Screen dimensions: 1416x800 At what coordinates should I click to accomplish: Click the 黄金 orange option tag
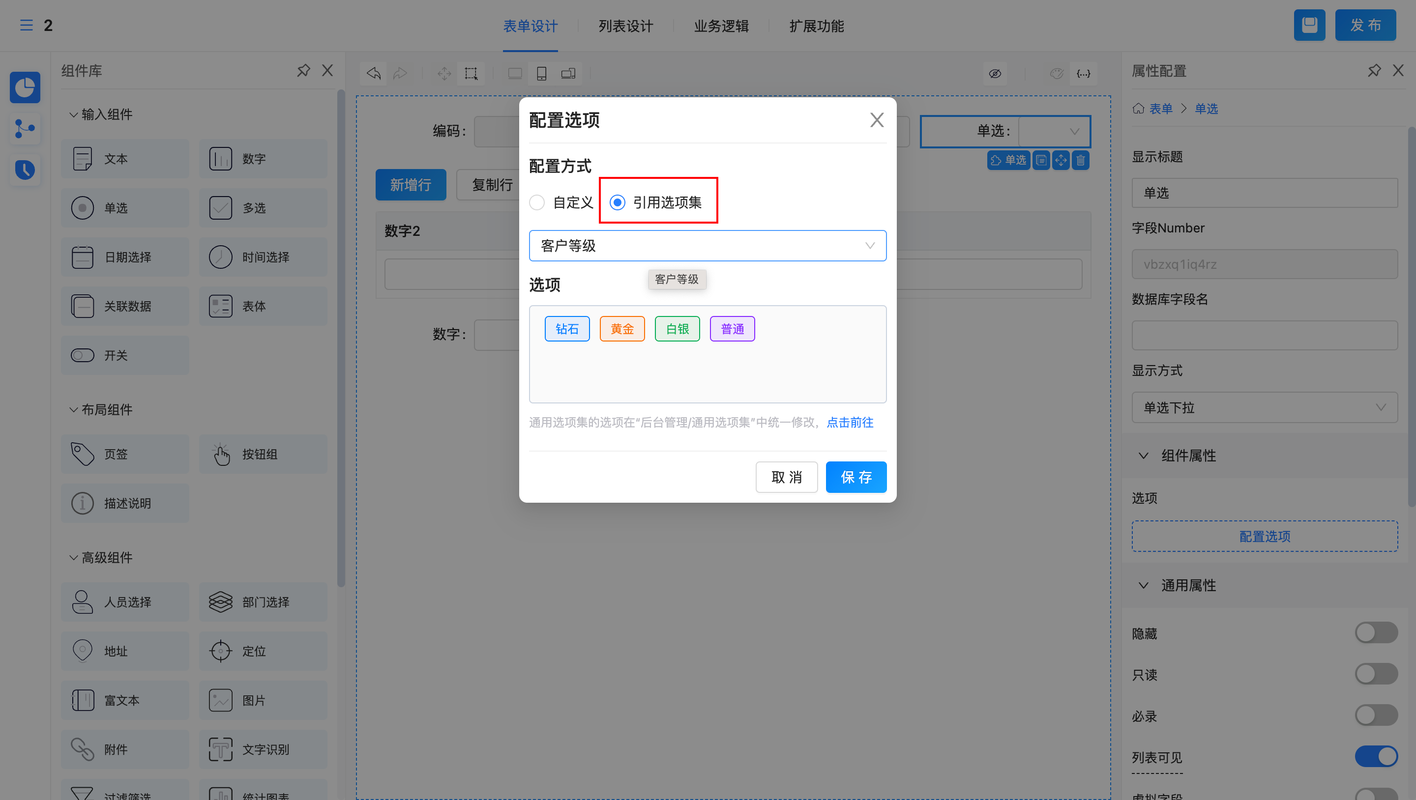click(x=621, y=329)
